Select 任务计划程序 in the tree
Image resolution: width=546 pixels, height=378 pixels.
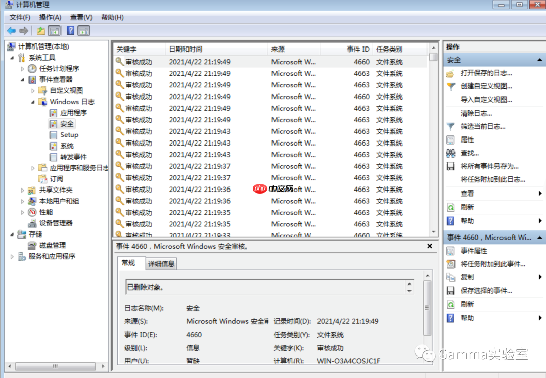(x=59, y=69)
